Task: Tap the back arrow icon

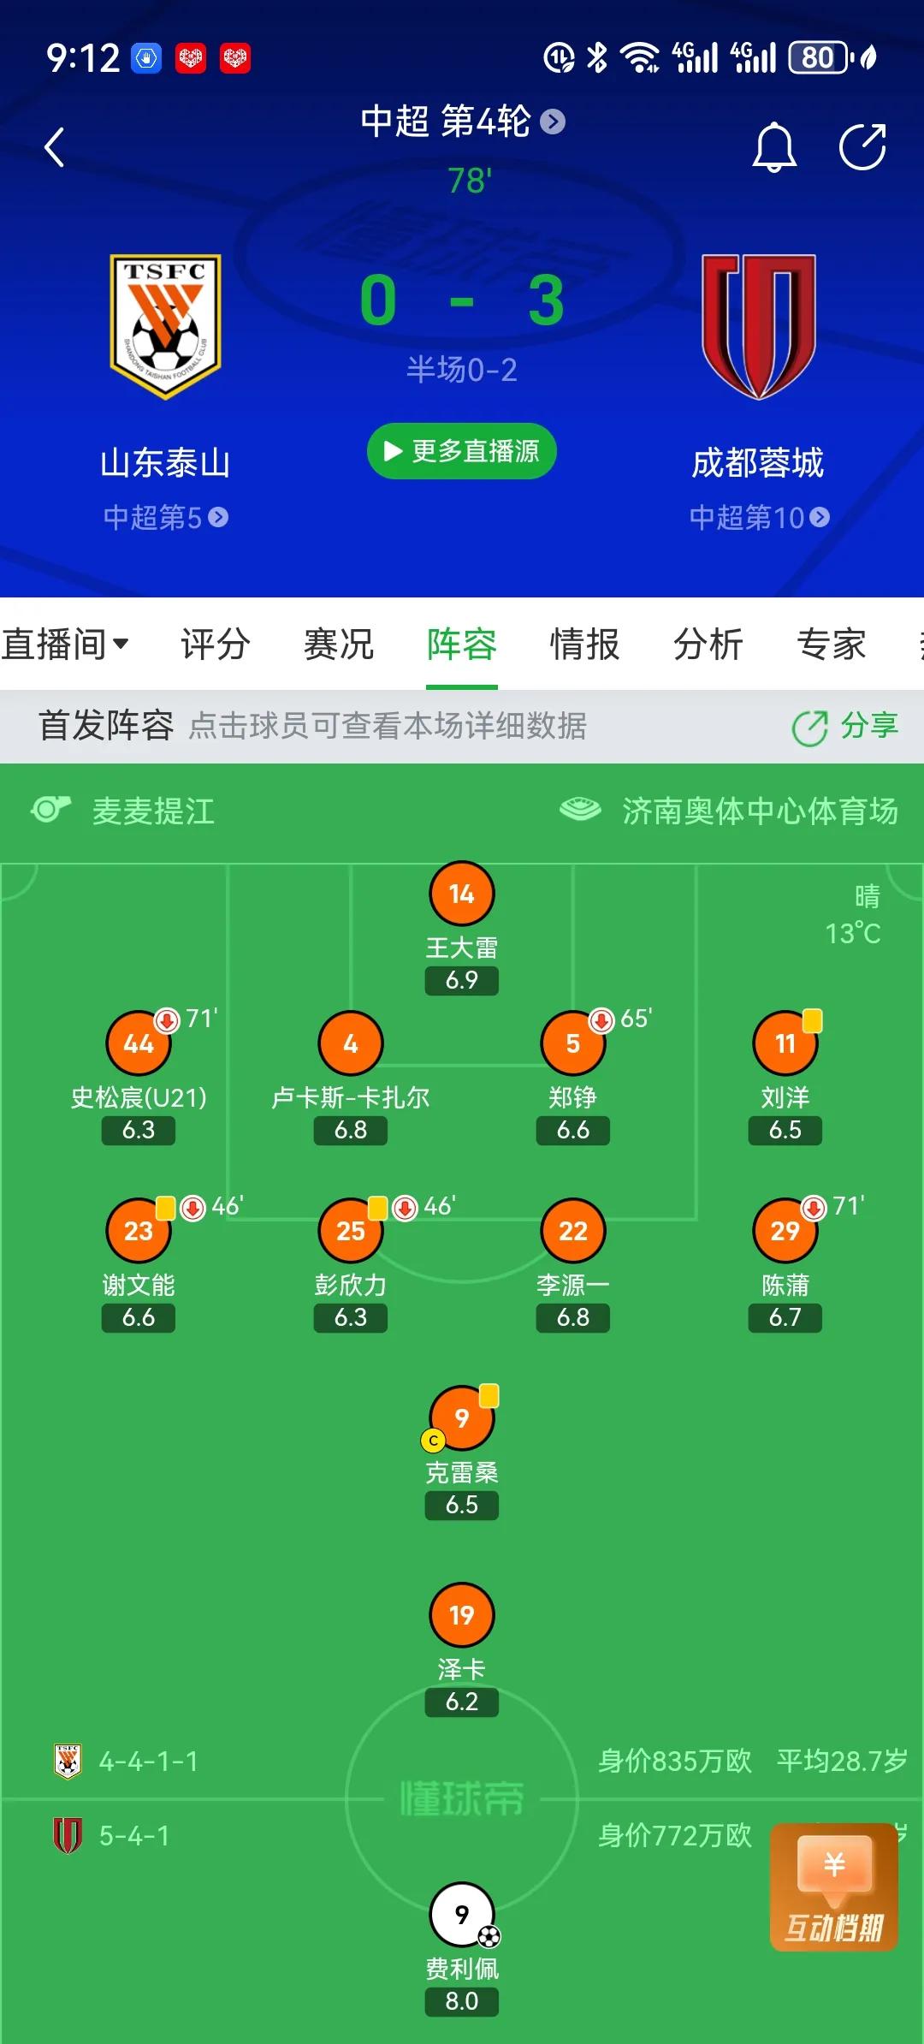Action: [x=55, y=147]
